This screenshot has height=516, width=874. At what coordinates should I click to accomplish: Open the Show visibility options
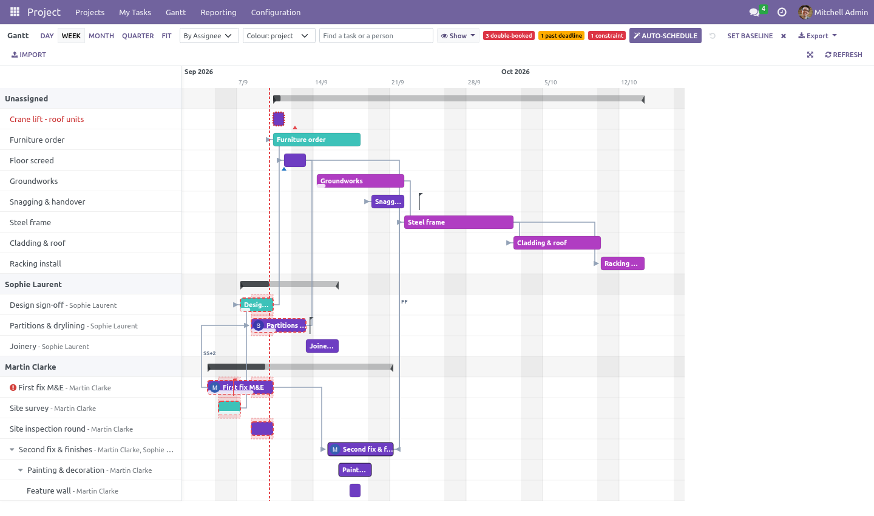pos(458,36)
